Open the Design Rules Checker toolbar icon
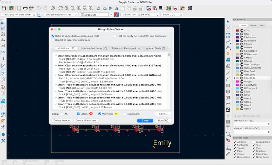The width and height of the screenshot is (272, 165). click(175, 8)
